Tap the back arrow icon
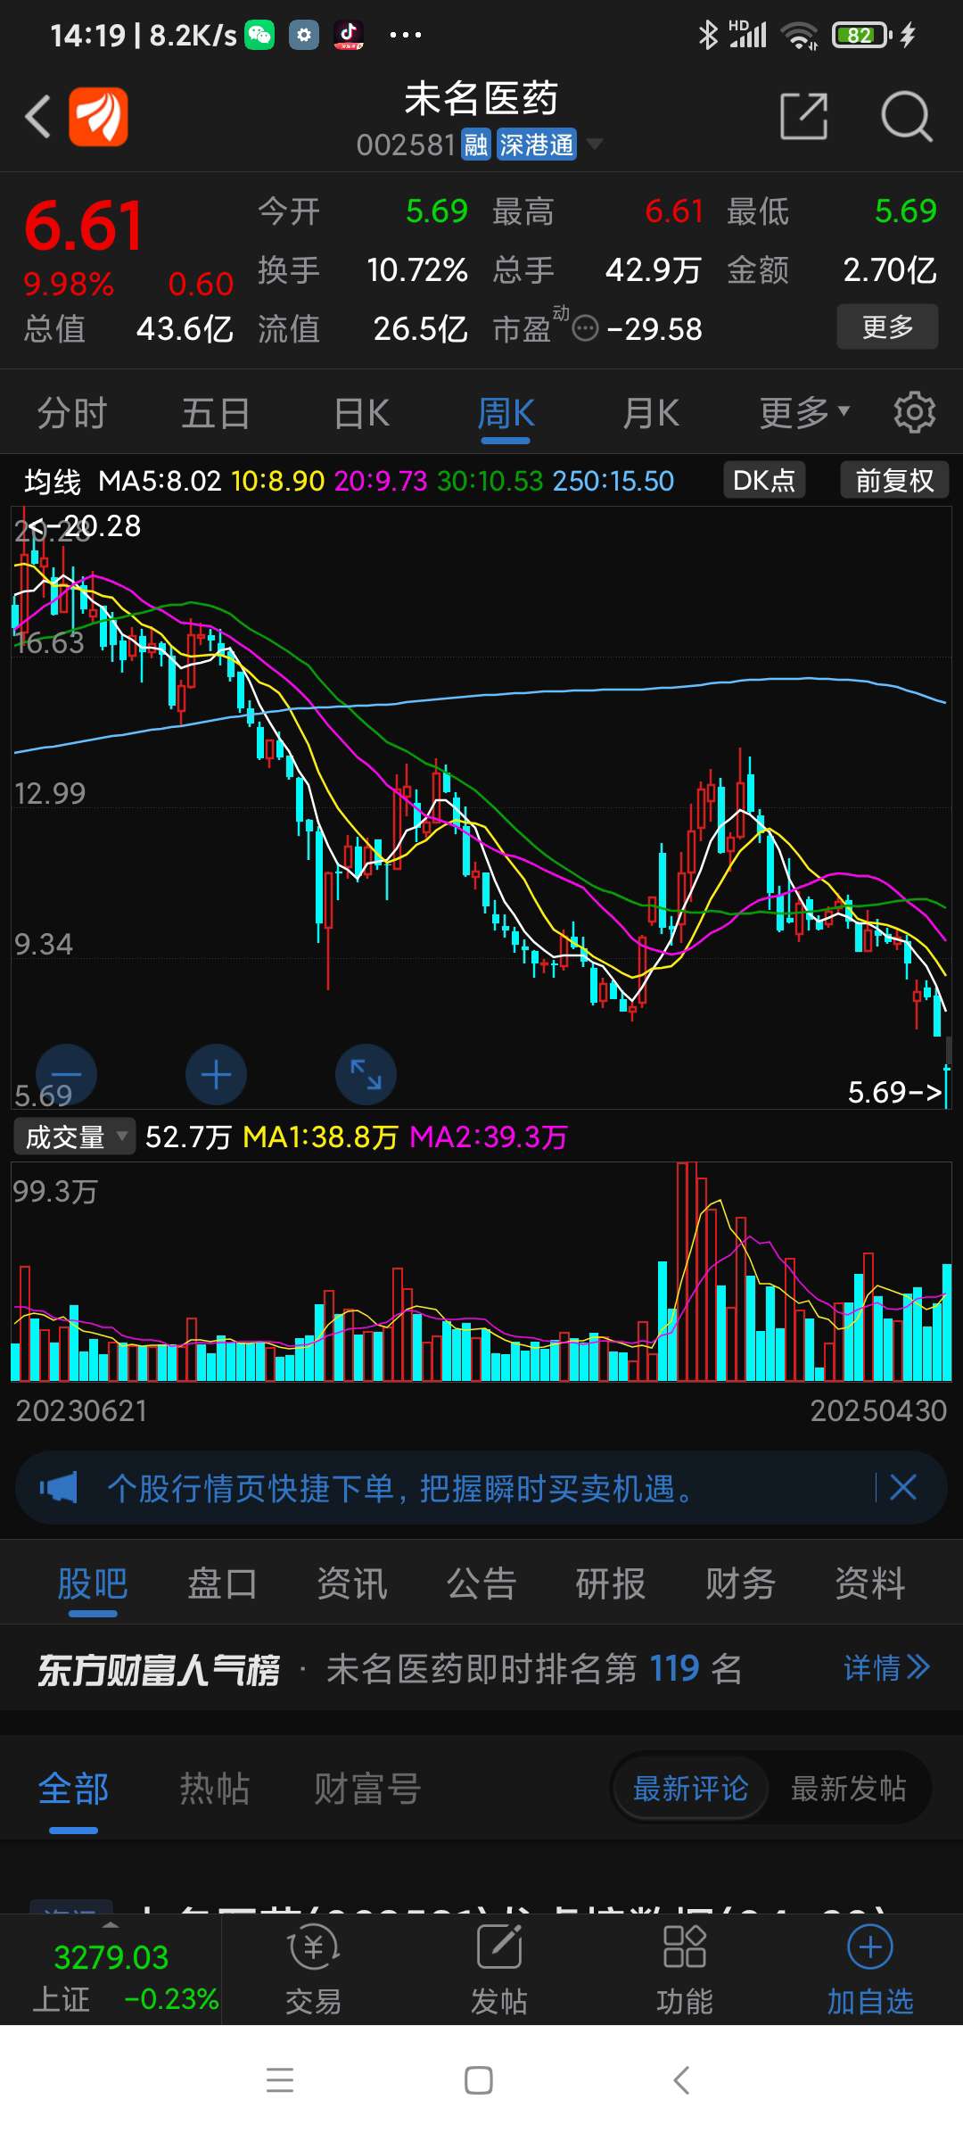Image resolution: width=963 pixels, height=2141 pixels. [x=37, y=117]
